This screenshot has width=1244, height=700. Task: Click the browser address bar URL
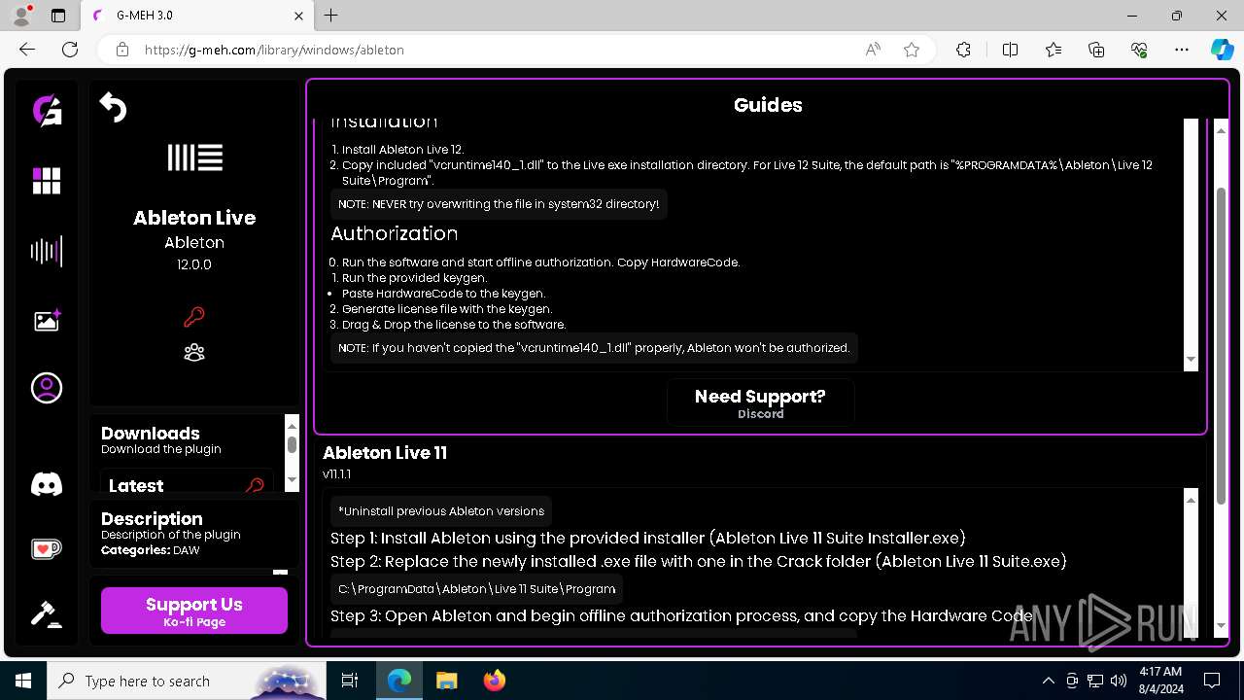tap(274, 50)
